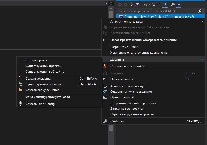Click 'Open in Terminal' menu entry
Screen dimensions: 207x145
pos(122,97)
